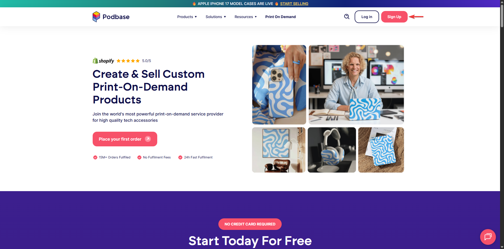The height and width of the screenshot is (249, 504).
Task: Click the Podbase logo icon
Action: [x=96, y=17]
